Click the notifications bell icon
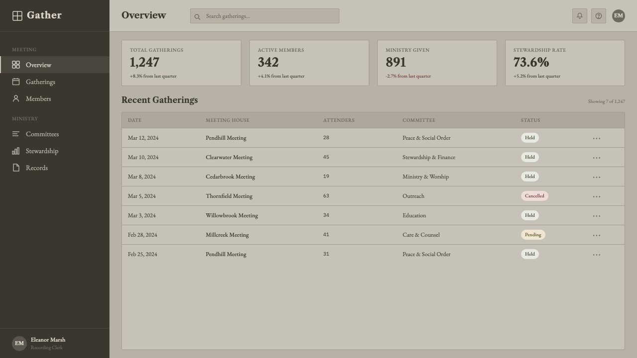637x358 pixels. tap(580, 16)
